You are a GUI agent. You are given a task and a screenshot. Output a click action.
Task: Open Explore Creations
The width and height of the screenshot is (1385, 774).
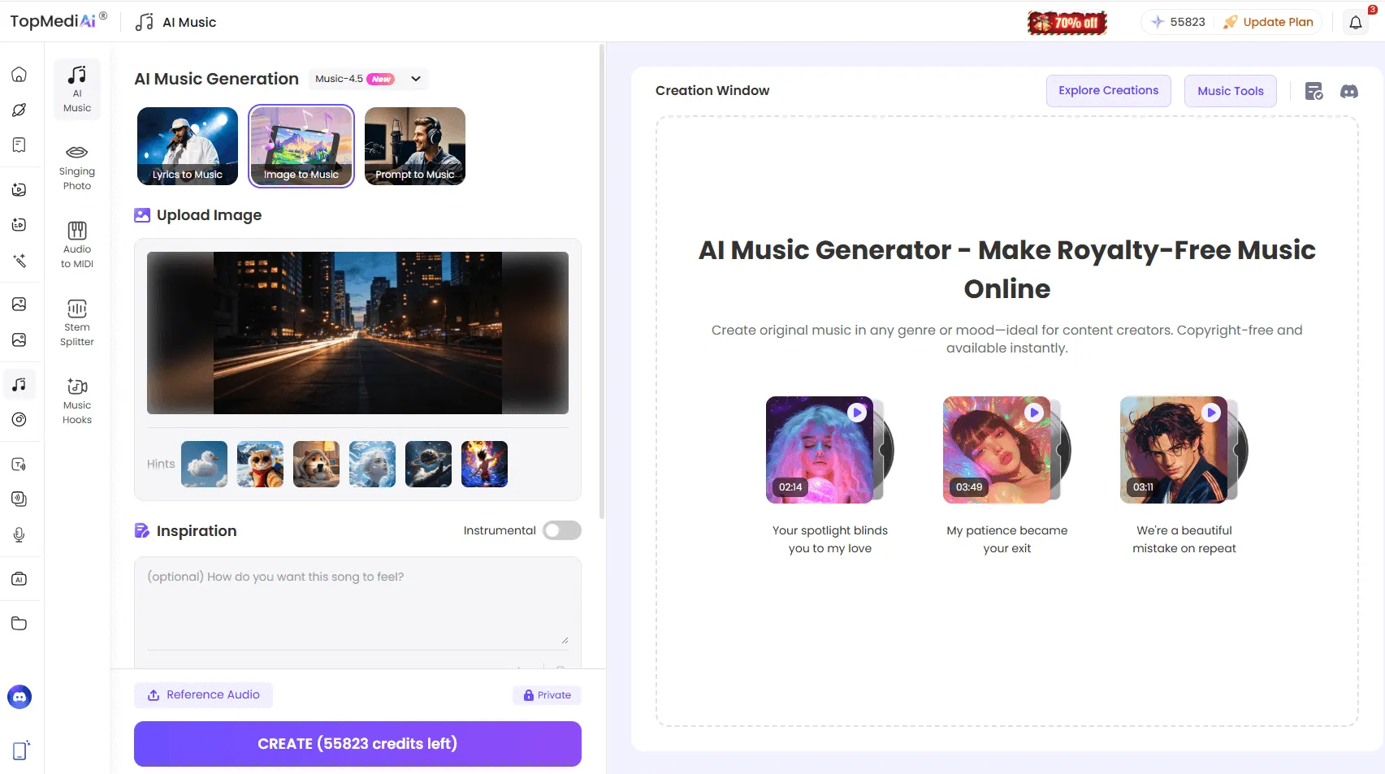tap(1108, 90)
